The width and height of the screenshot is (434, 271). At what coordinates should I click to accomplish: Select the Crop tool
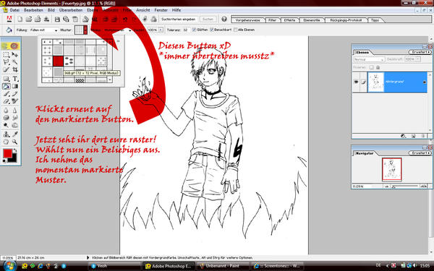coord(15,69)
